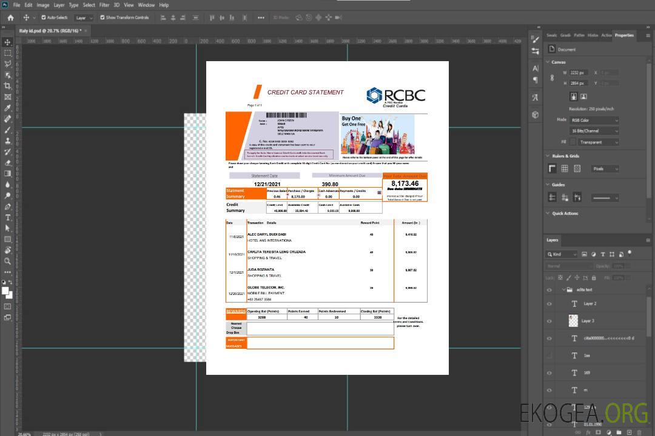The width and height of the screenshot is (655, 436).
Task: Select Layer 3 thumbnail
Action: point(574,321)
